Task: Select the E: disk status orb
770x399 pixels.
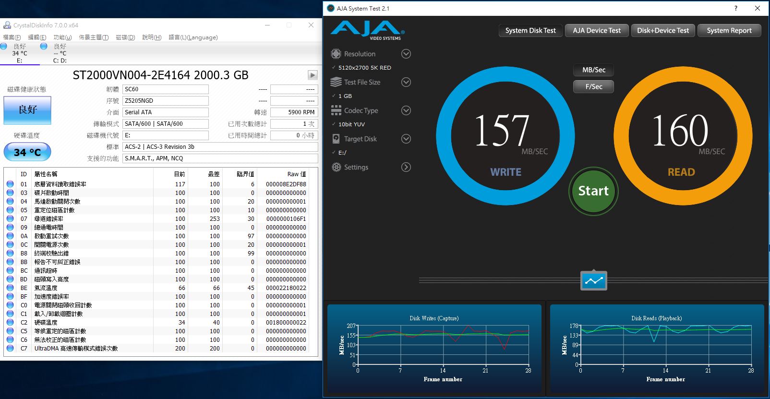Action: click(4, 46)
